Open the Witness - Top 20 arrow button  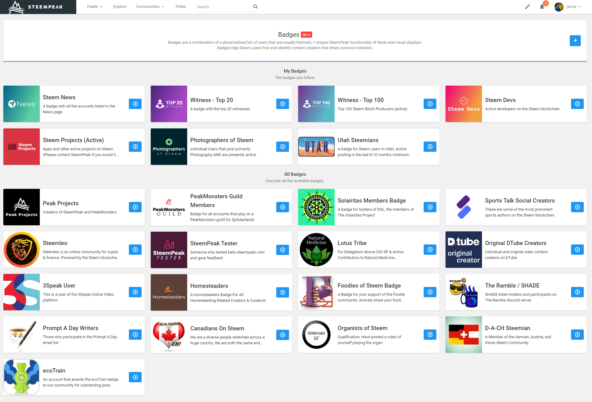[283, 104]
